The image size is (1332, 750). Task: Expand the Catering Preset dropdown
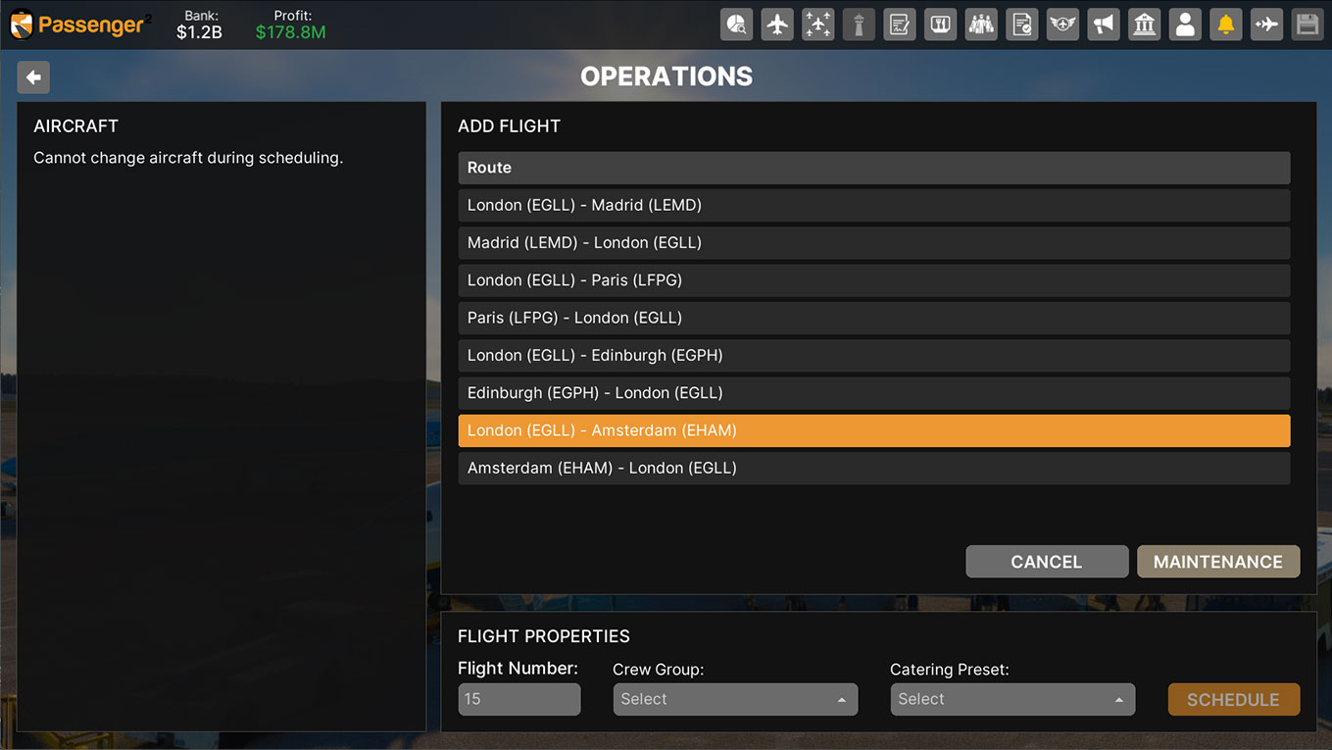(1011, 699)
